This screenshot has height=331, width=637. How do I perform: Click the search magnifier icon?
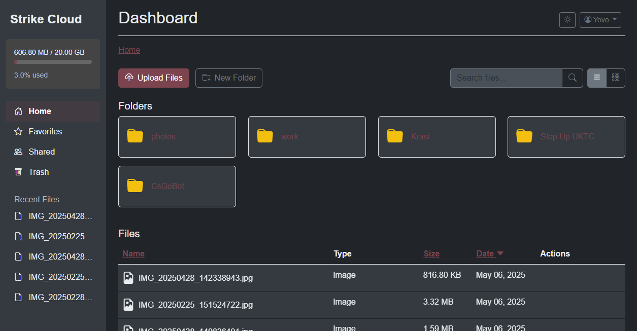click(x=572, y=78)
